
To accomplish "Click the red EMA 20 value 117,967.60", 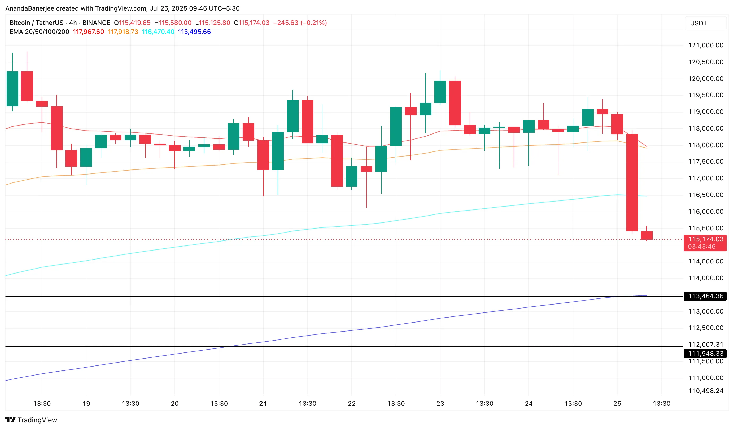I will [88, 32].
